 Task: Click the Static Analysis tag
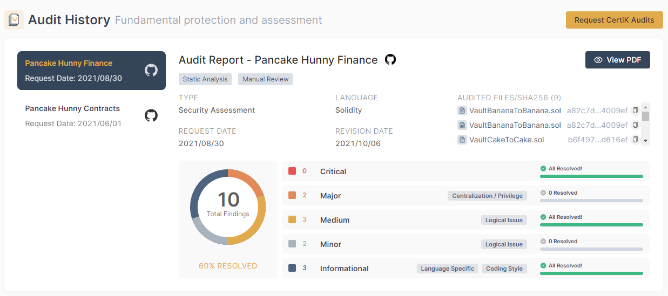point(205,79)
